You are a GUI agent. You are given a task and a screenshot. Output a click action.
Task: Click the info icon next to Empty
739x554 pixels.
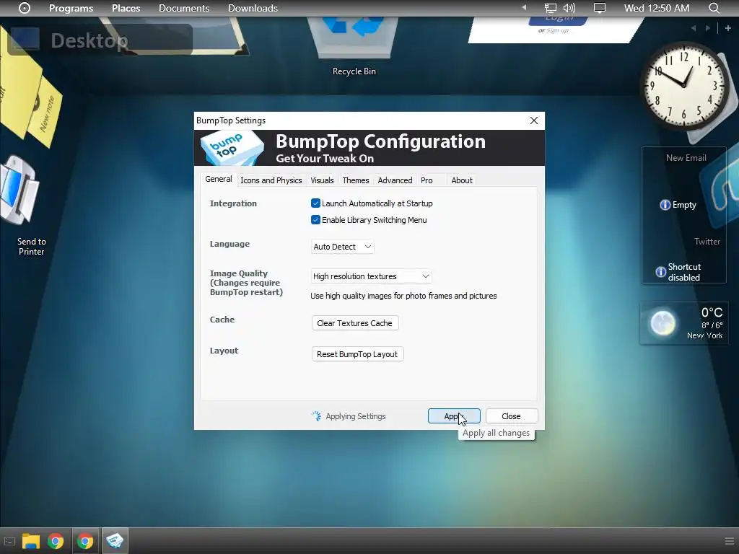665,205
